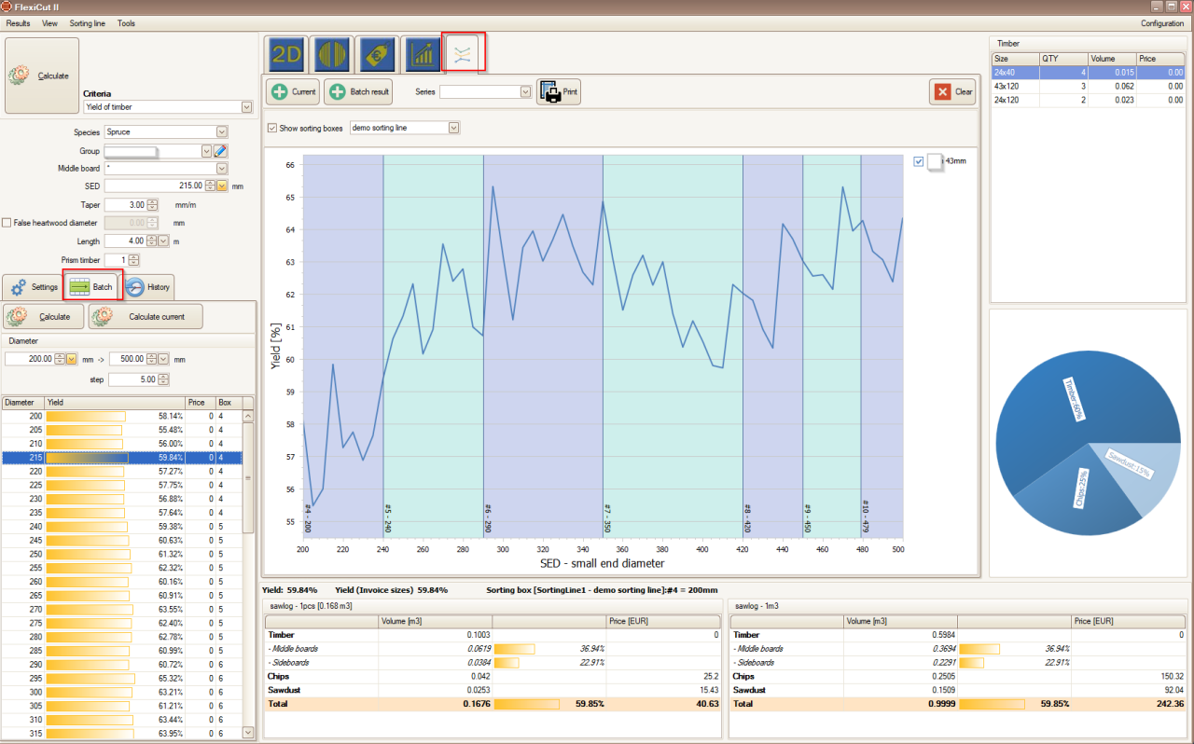Select the series comparison lines tab
Viewport: 1194px width, 744px height.
click(x=464, y=53)
